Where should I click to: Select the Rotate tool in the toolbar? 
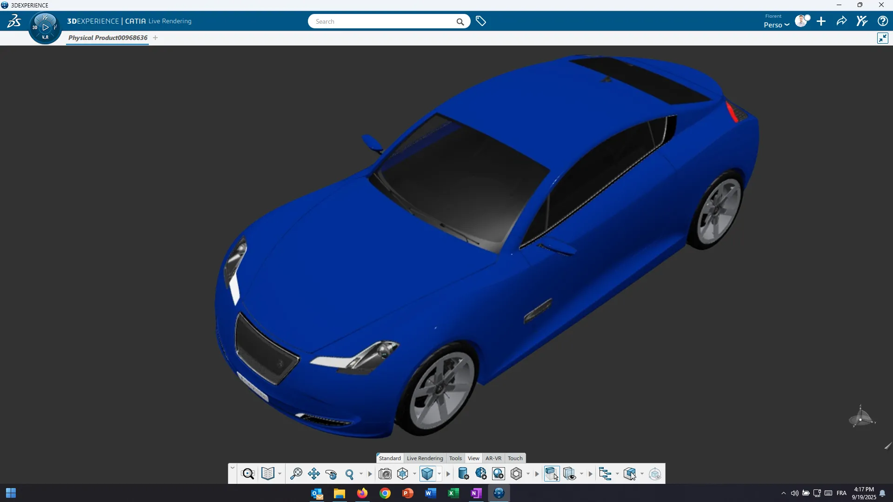click(332, 474)
